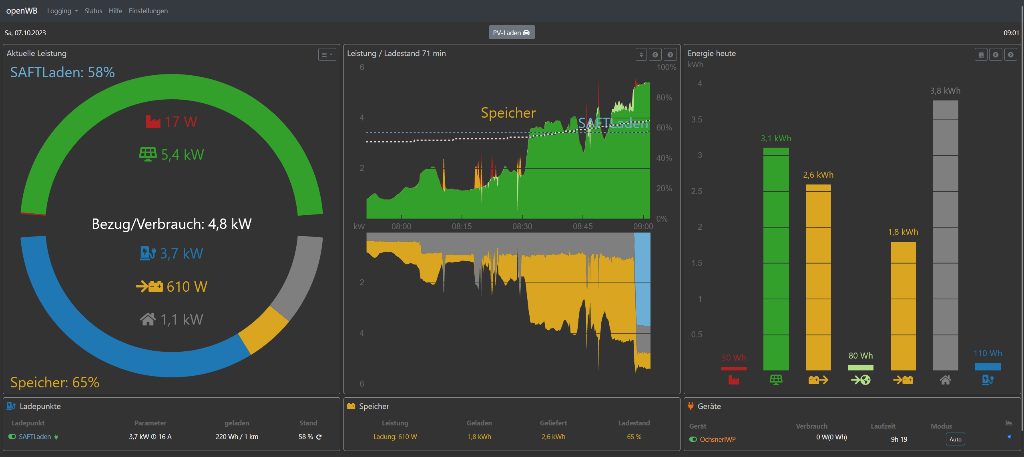Click the graph height toggle arrows
The image size is (1024, 457).
(x=641, y=54)
